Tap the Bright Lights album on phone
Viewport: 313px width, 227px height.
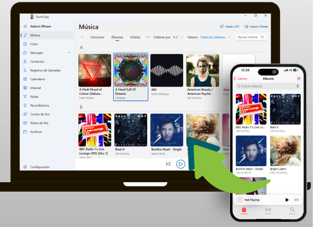(x=285, y=155)
